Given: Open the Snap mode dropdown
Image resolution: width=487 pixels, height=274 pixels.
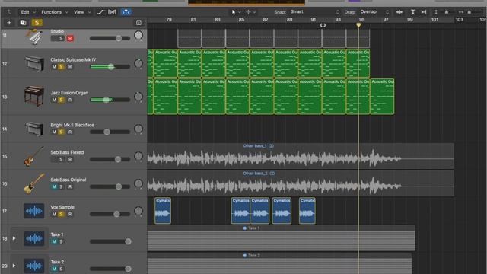Looking at the screenshot, I should click(314, 12).
